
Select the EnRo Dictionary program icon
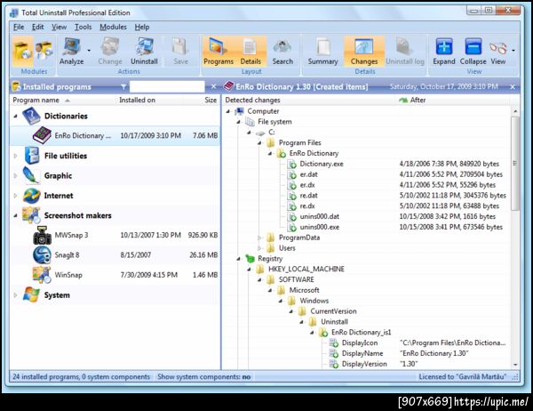(42, 135)
